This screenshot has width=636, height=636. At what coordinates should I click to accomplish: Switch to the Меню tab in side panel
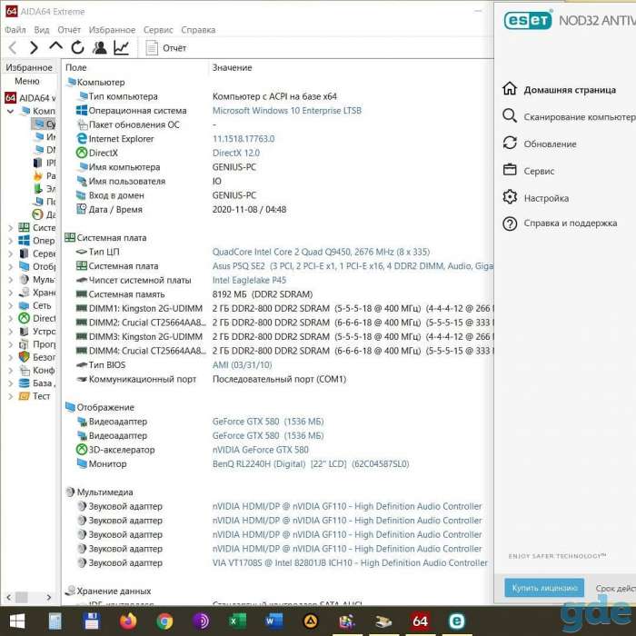27,81
